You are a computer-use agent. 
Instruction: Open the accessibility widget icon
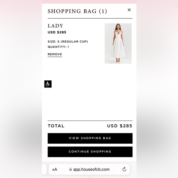(48, 84)
